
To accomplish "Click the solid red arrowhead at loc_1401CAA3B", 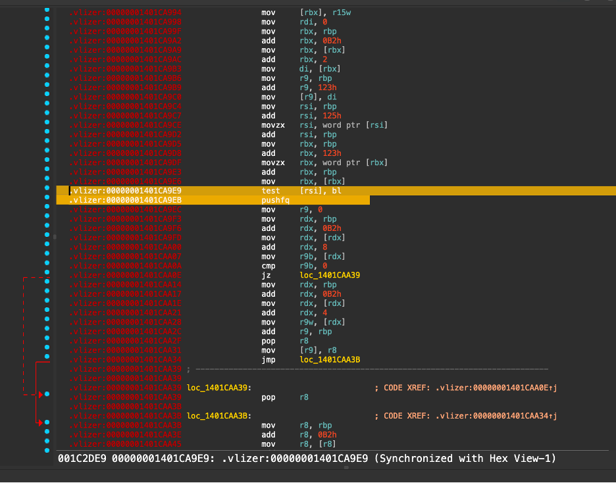I will [x=40, y=422].
